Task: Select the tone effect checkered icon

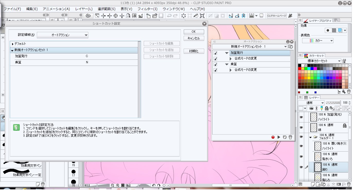Action: (x=334, y=30)
